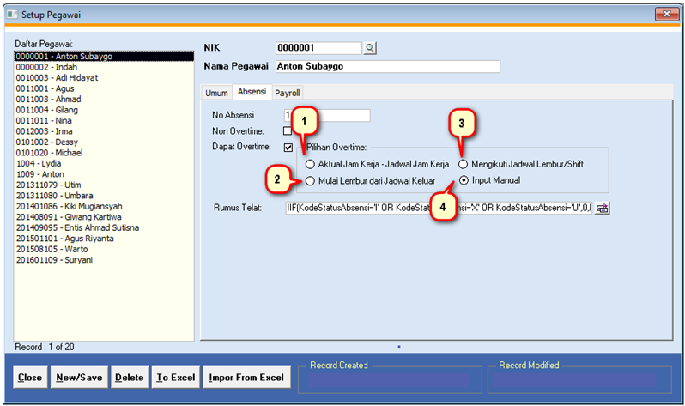Uncheck the Dapat Overtime checkbox
The width and height of the screenshot is (685, 406).
(x=288, y=148)
